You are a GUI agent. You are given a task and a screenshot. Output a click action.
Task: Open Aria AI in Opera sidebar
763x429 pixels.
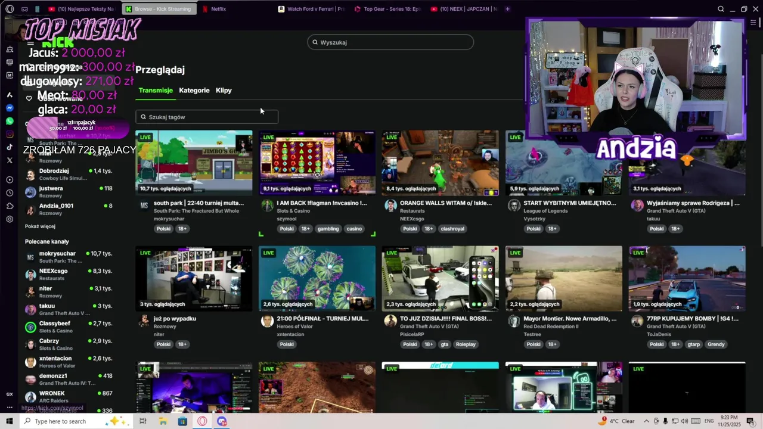point(10,95)
